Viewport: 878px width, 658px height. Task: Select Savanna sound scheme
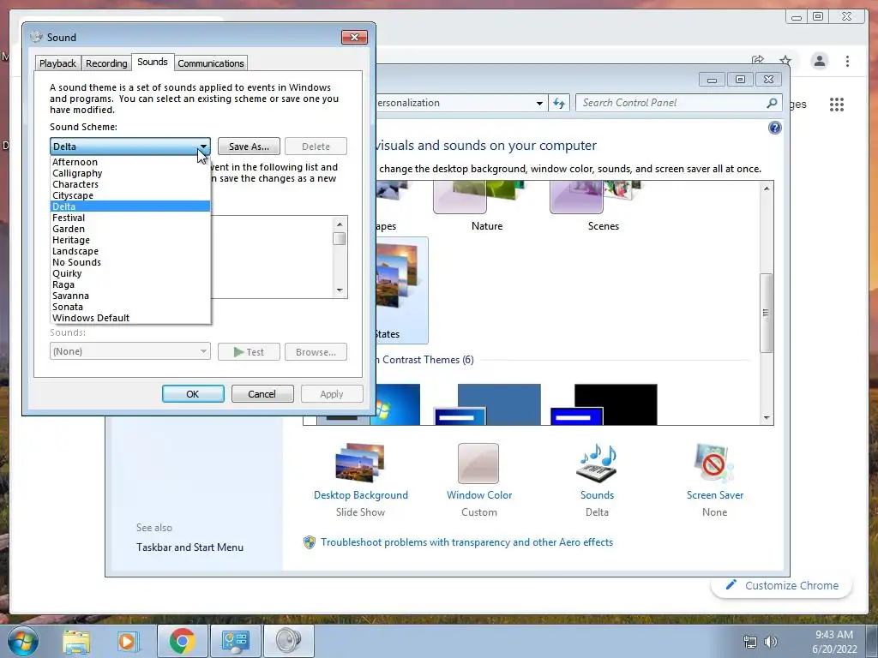130,296
